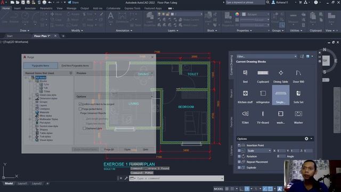Click the Save icon in quick access toolbar
Screen dimensions: 341x192
pos(23,2)
